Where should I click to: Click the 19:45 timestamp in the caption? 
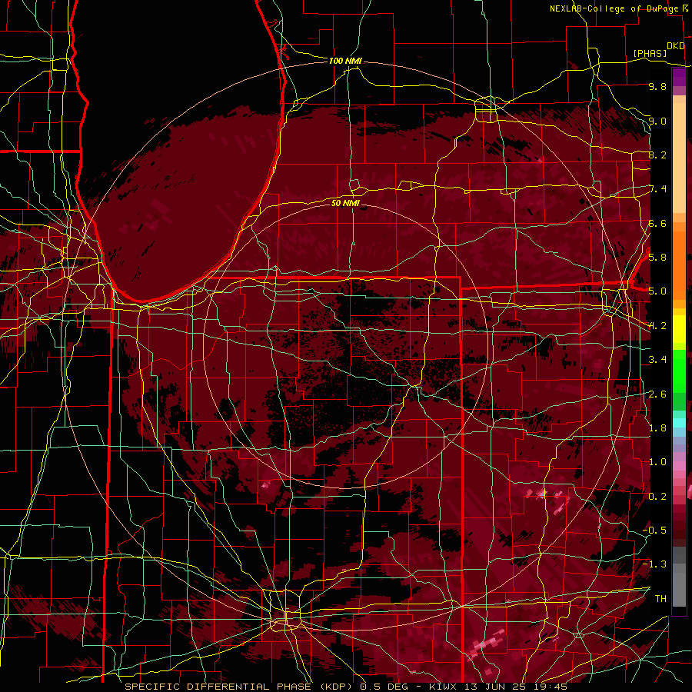(551, 687)
